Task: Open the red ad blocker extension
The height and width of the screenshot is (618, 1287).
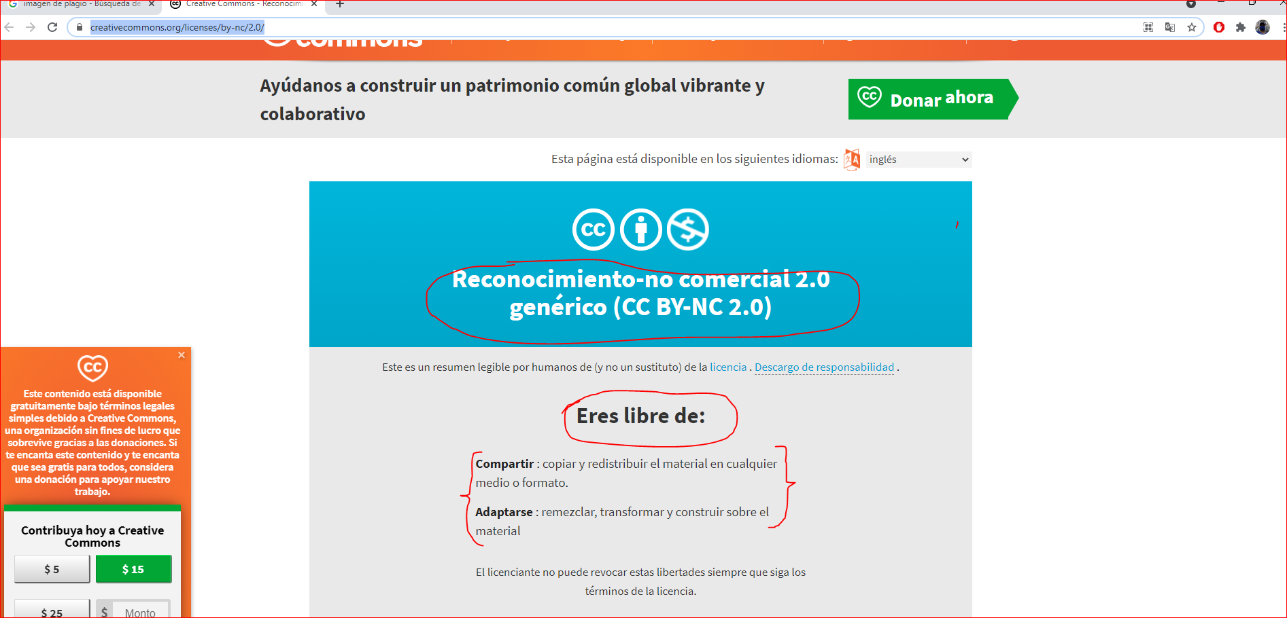Action: 1219,27
